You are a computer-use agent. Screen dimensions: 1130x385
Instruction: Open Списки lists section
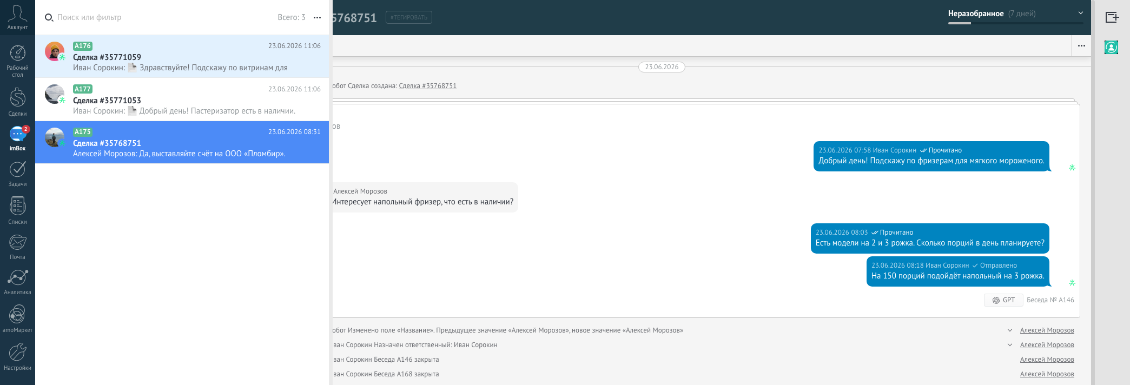17,210
